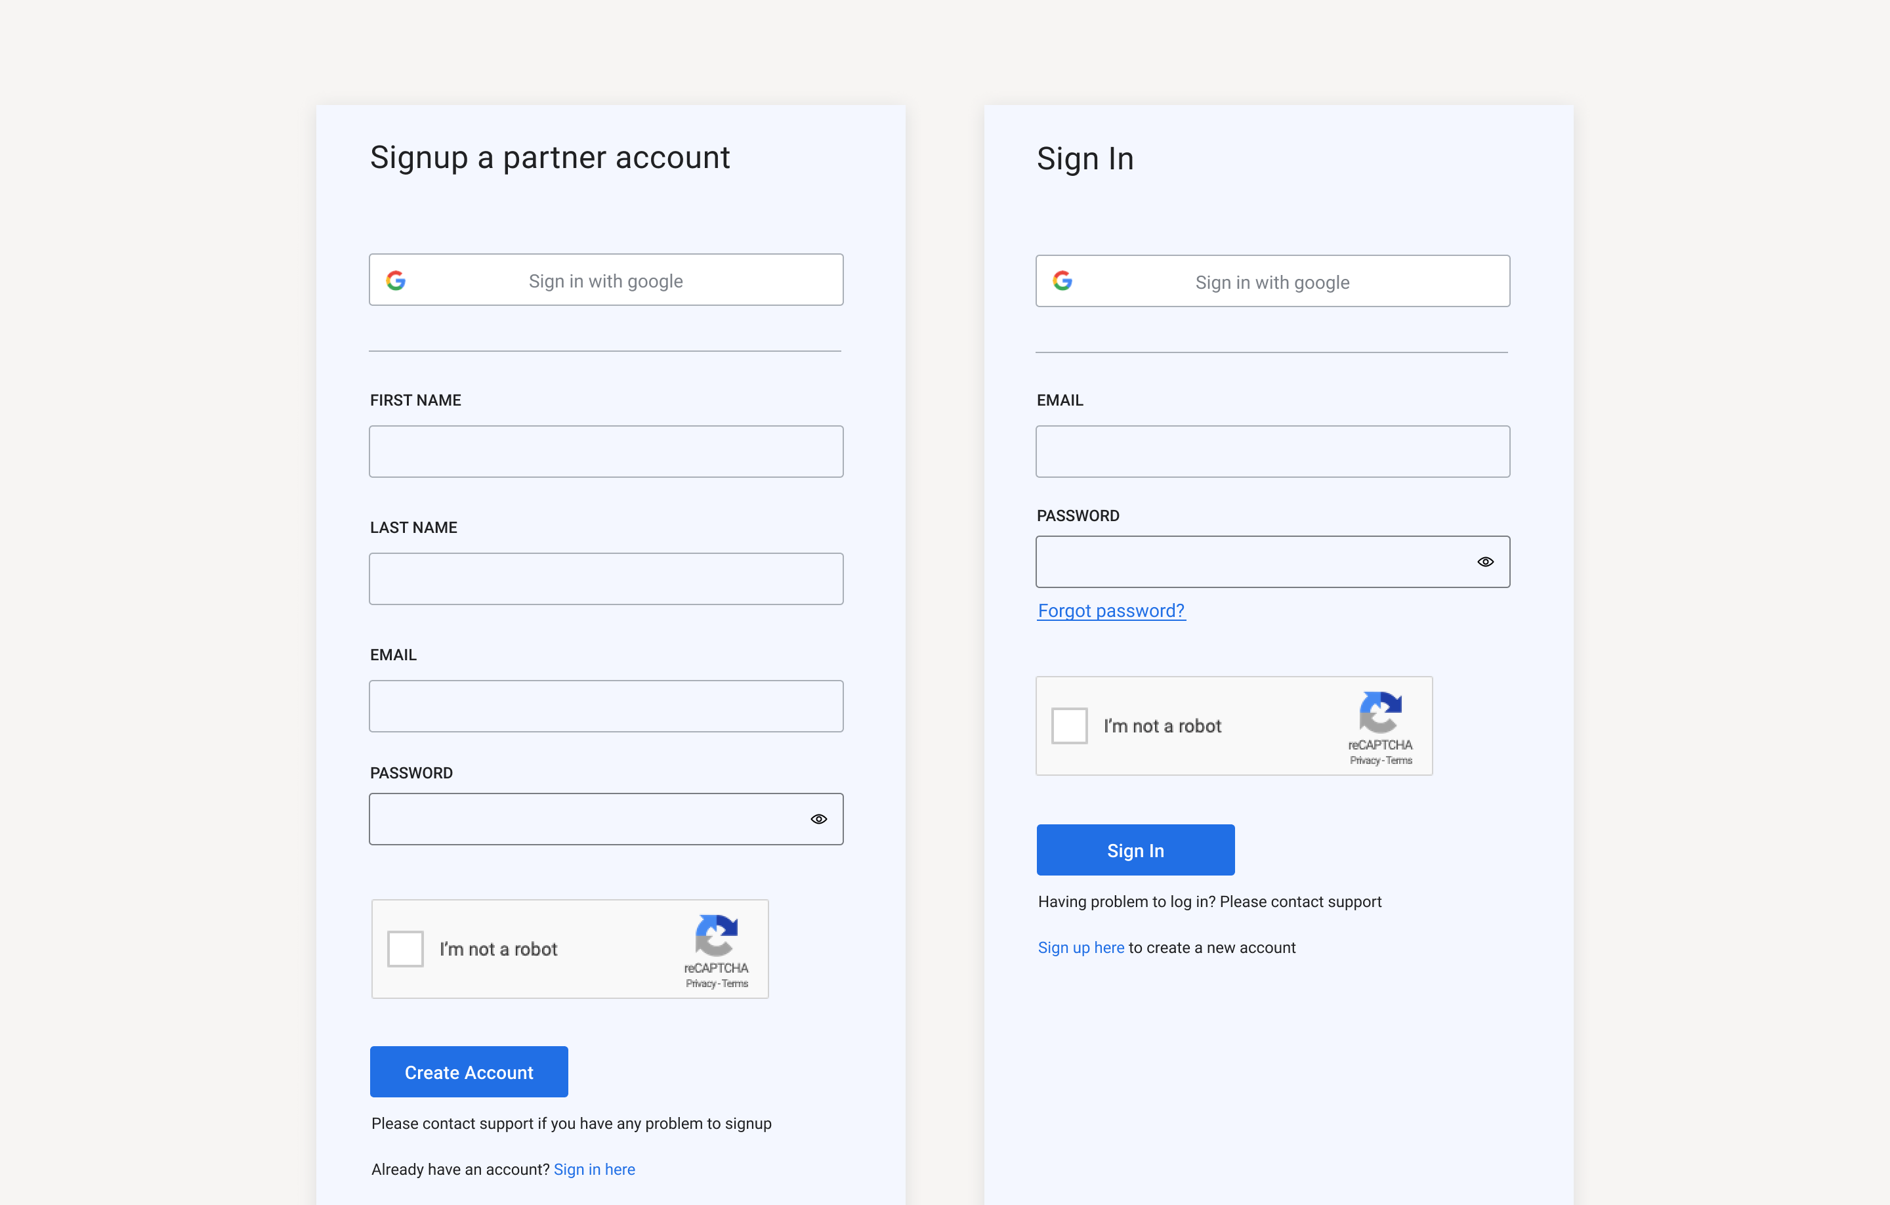The image size is (1890, 1205).
Task: Open reCAPTCHA Privacy link in Sign In form
Action: [x=1364, y=761]
